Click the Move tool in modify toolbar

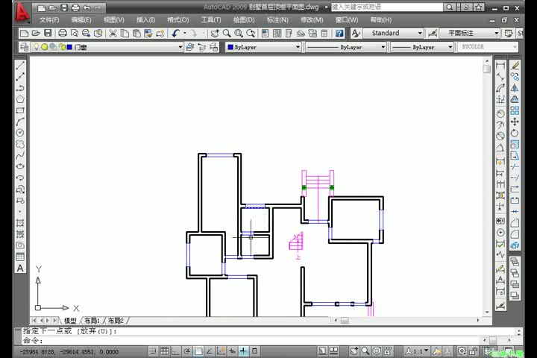pos(515,122)
